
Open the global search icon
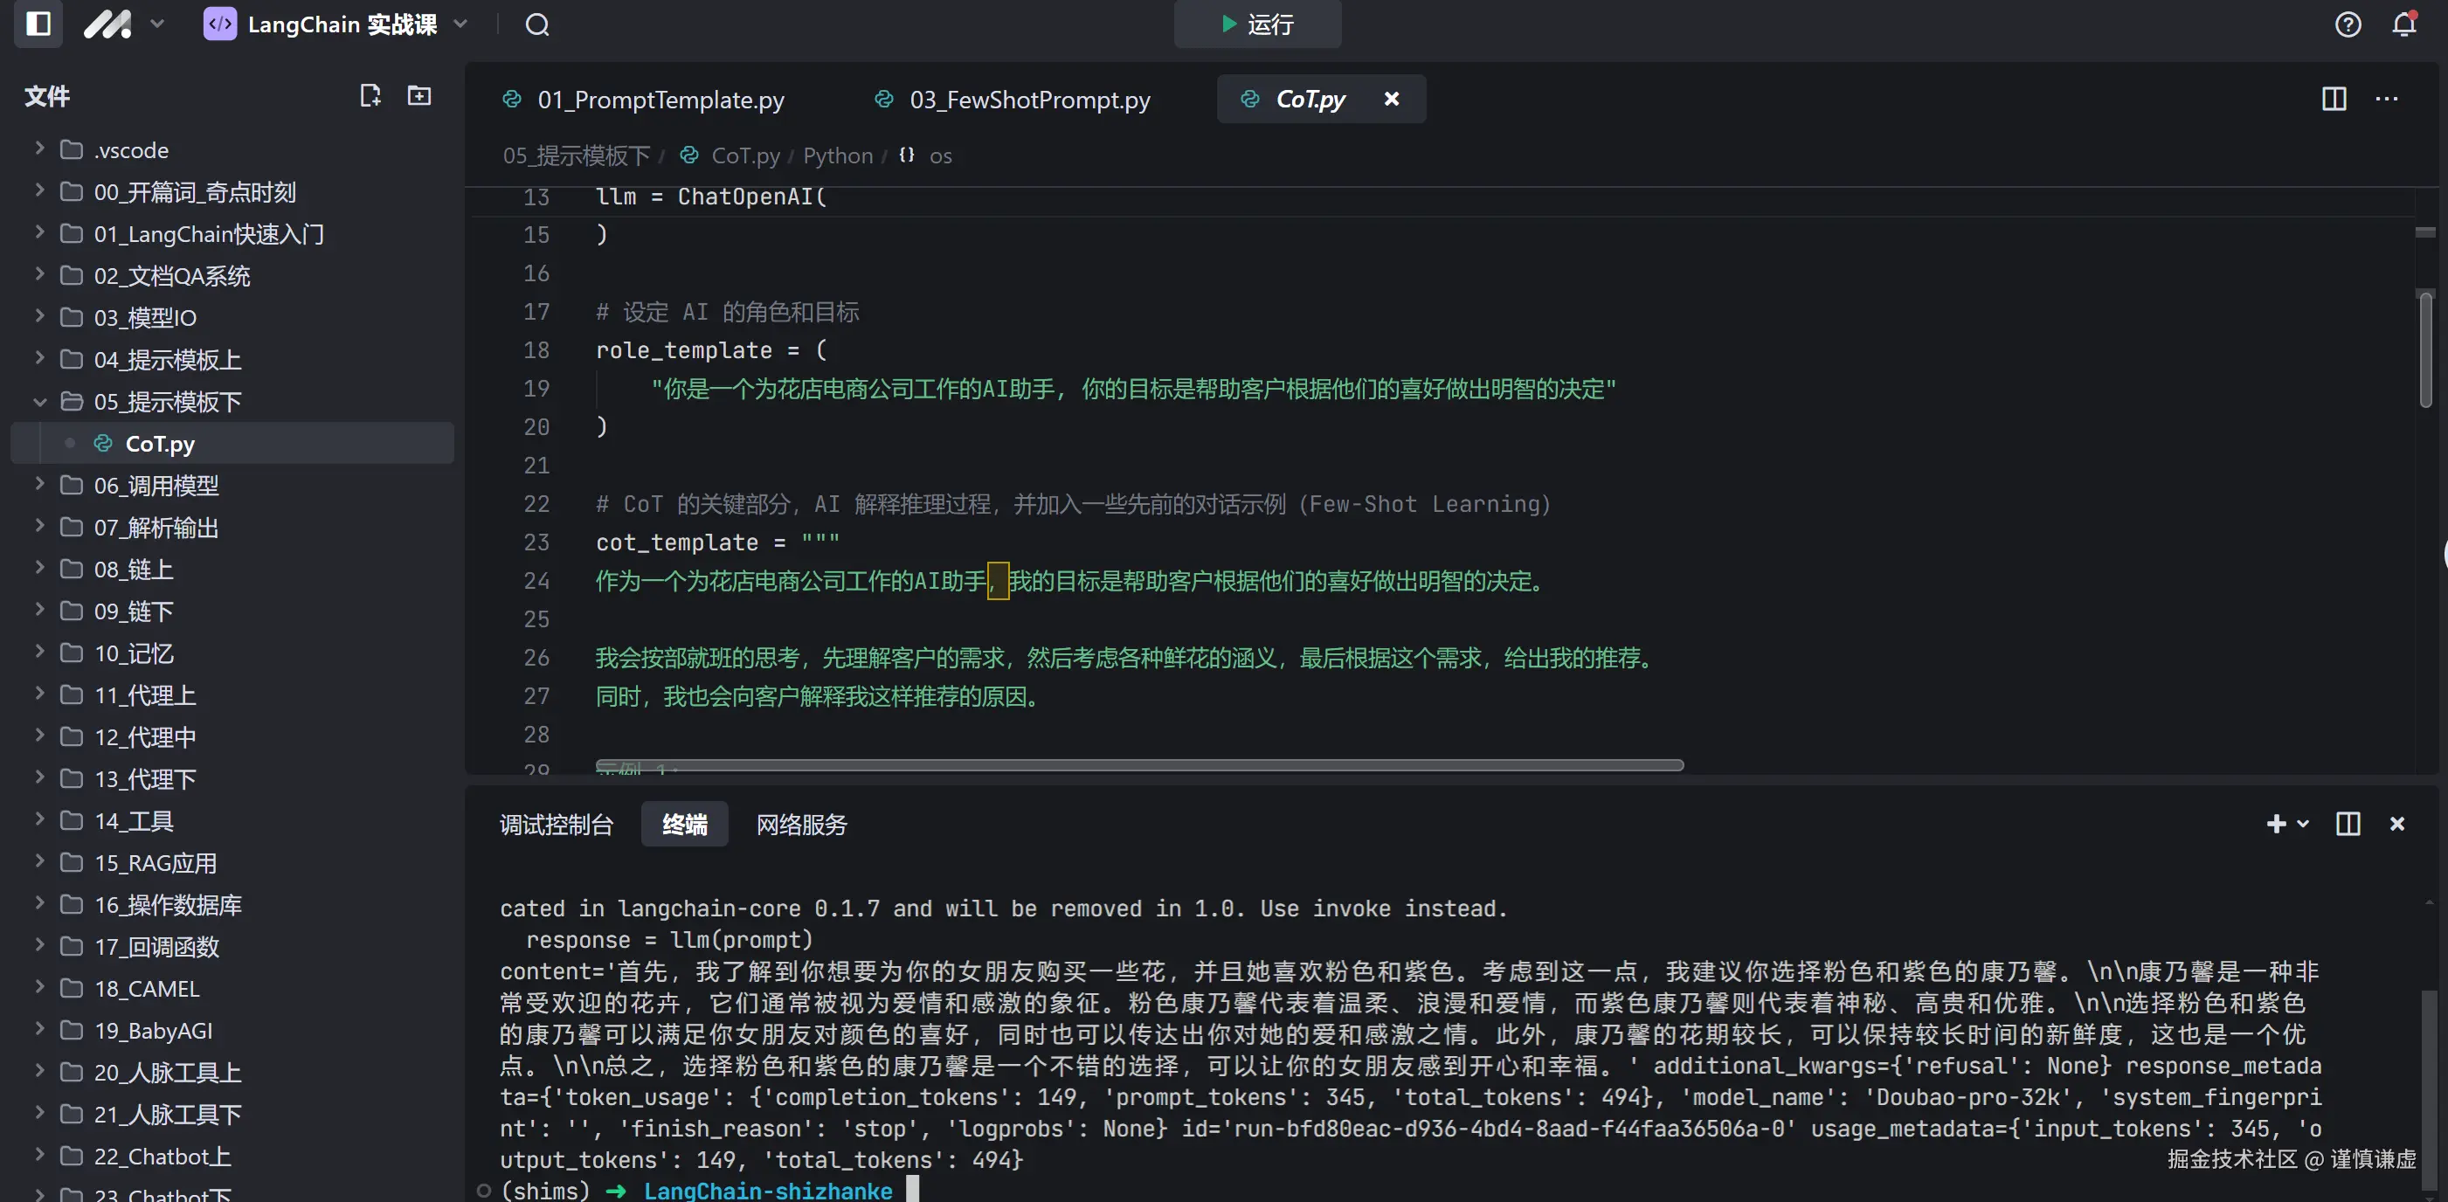pyautogui.click(x=537, y=24)
